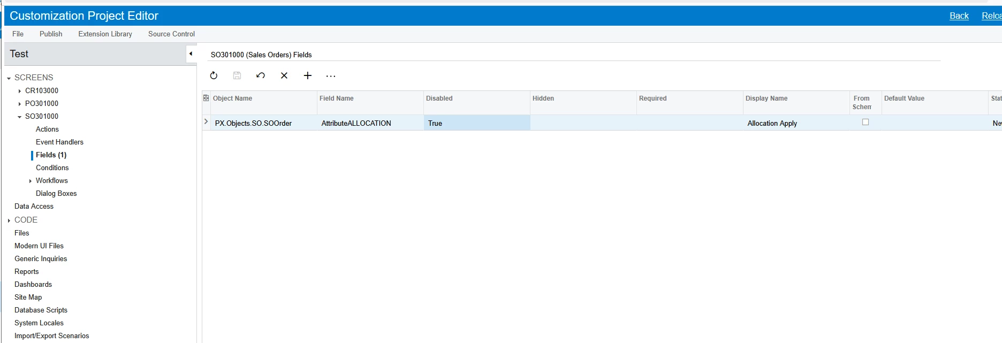Click the Reload link
This screenshot has height=343, width=1002.
coord(991,16)
